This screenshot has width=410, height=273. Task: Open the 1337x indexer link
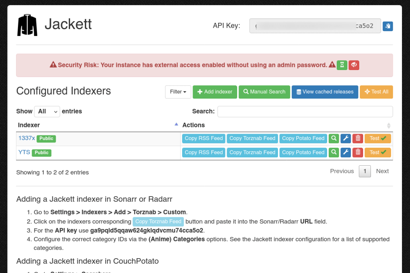pyautogui.click(x=27, y=138)
